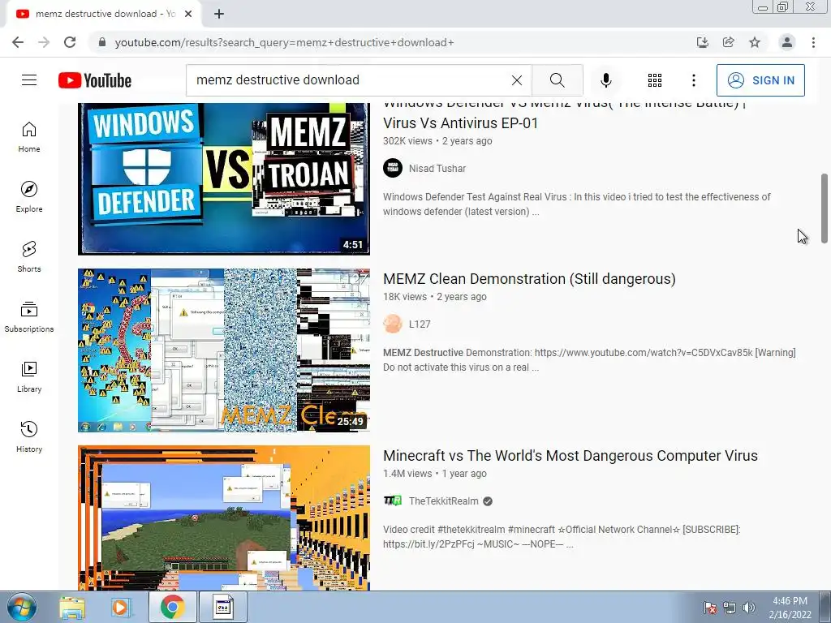Open MEMZ Clean Demonstration (Still dangerous) title
The height and width of the screenshot is (623, 831).
[529, 279]
